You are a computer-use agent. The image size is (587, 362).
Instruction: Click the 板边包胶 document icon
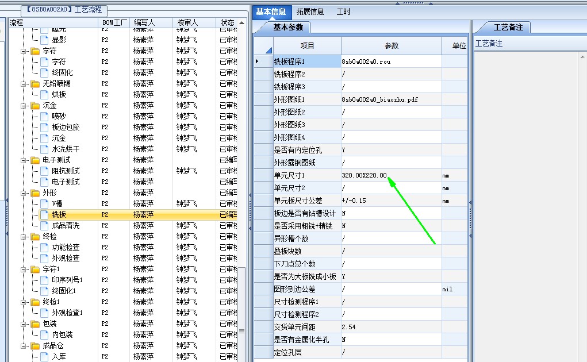[44, 127]
